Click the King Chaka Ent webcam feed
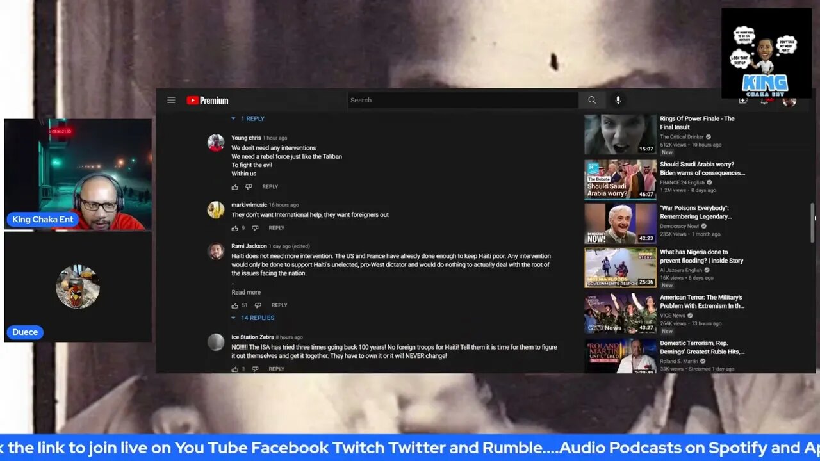The width and height of the screenshot is (820, 461). pos(78,174)
